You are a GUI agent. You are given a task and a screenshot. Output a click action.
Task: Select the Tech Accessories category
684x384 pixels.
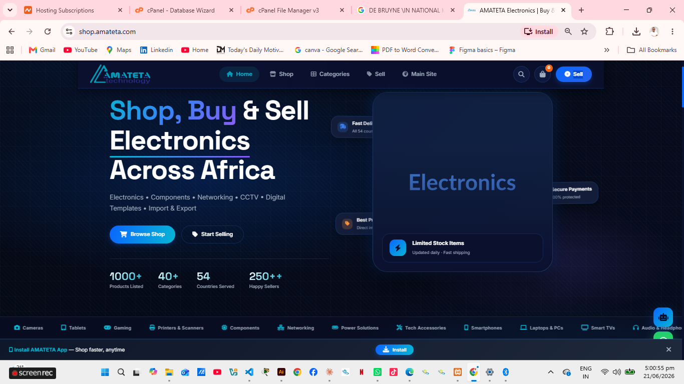[421, 327]
